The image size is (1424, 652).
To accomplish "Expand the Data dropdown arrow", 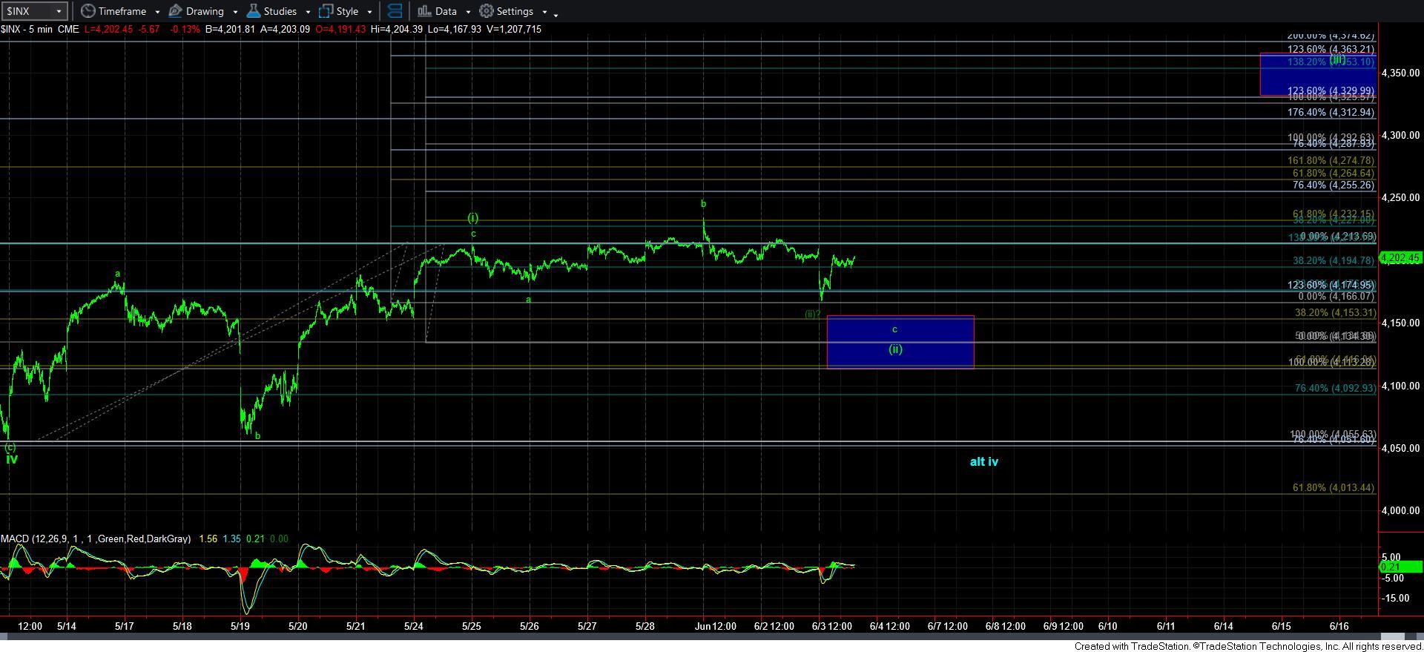I will (468, 12).
